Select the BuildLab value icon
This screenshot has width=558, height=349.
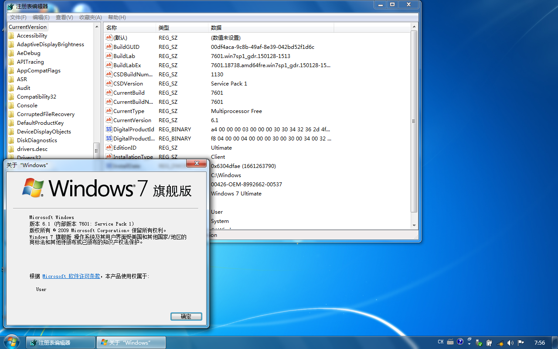pyautogui.click(x=109, y=56)
